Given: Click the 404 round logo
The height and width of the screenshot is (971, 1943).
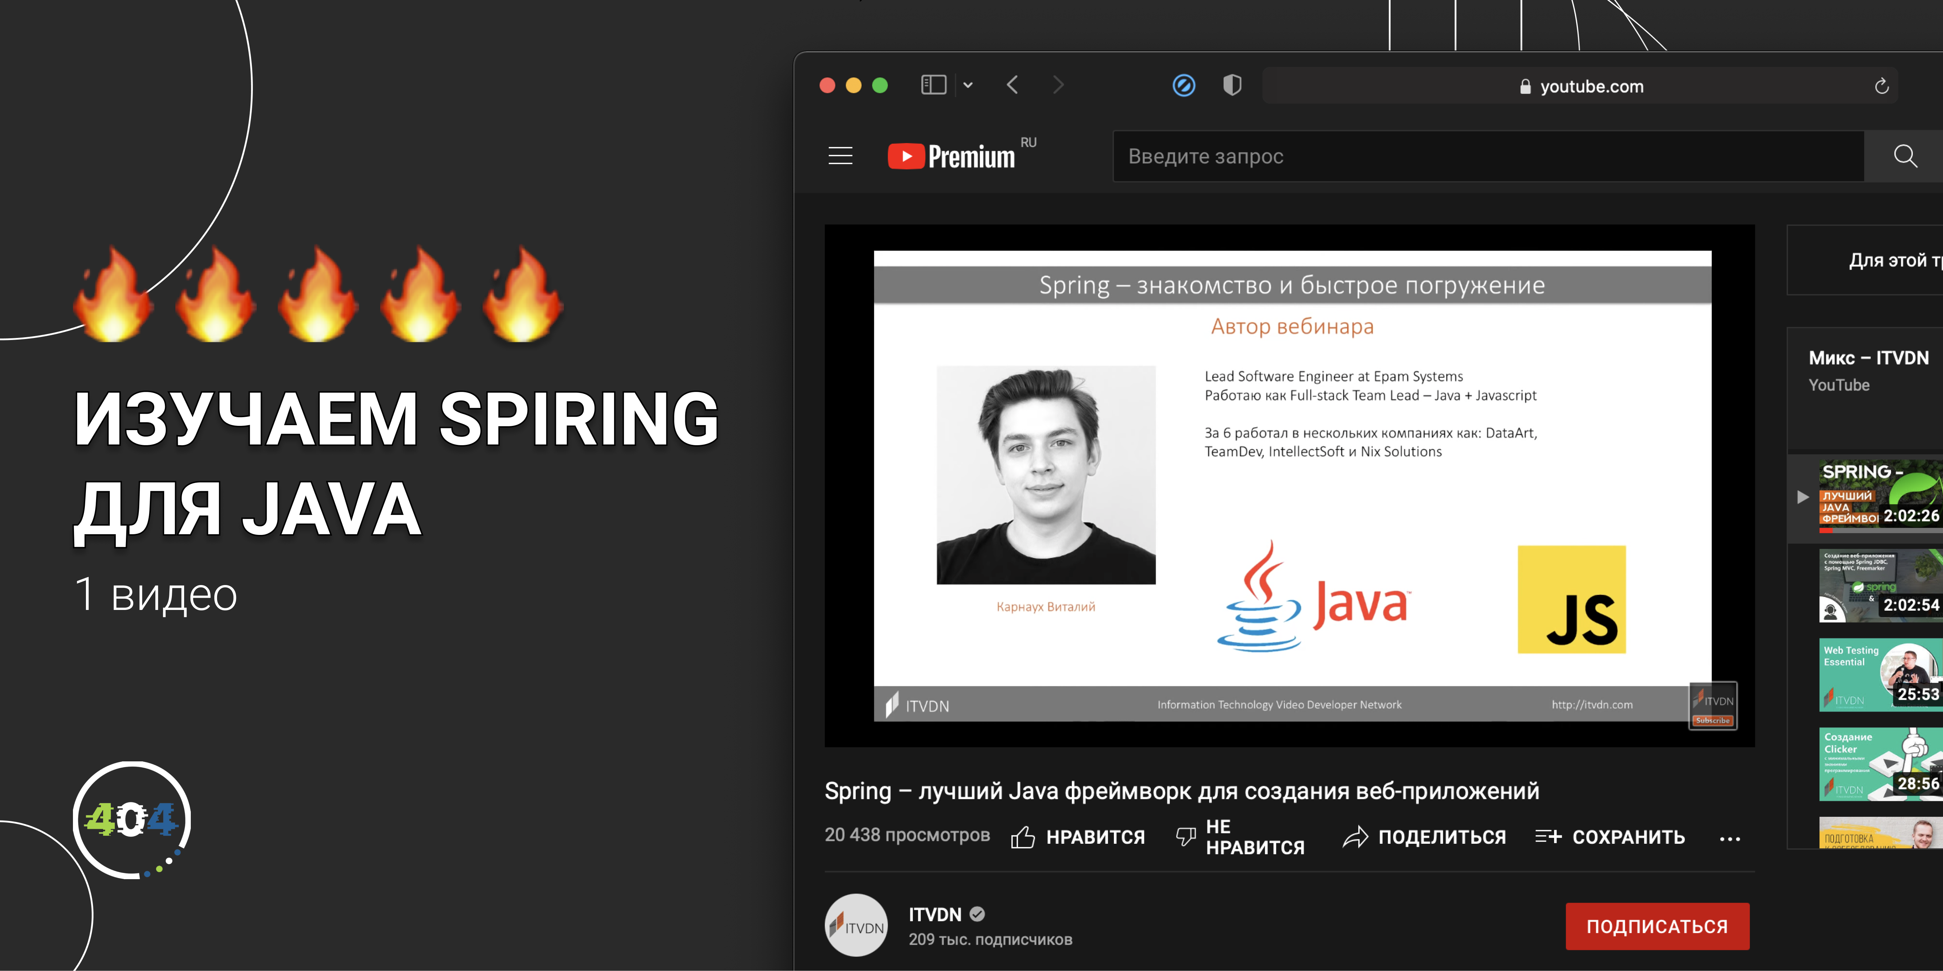Looking at the screenshot, I should click(x=132, y=820).
